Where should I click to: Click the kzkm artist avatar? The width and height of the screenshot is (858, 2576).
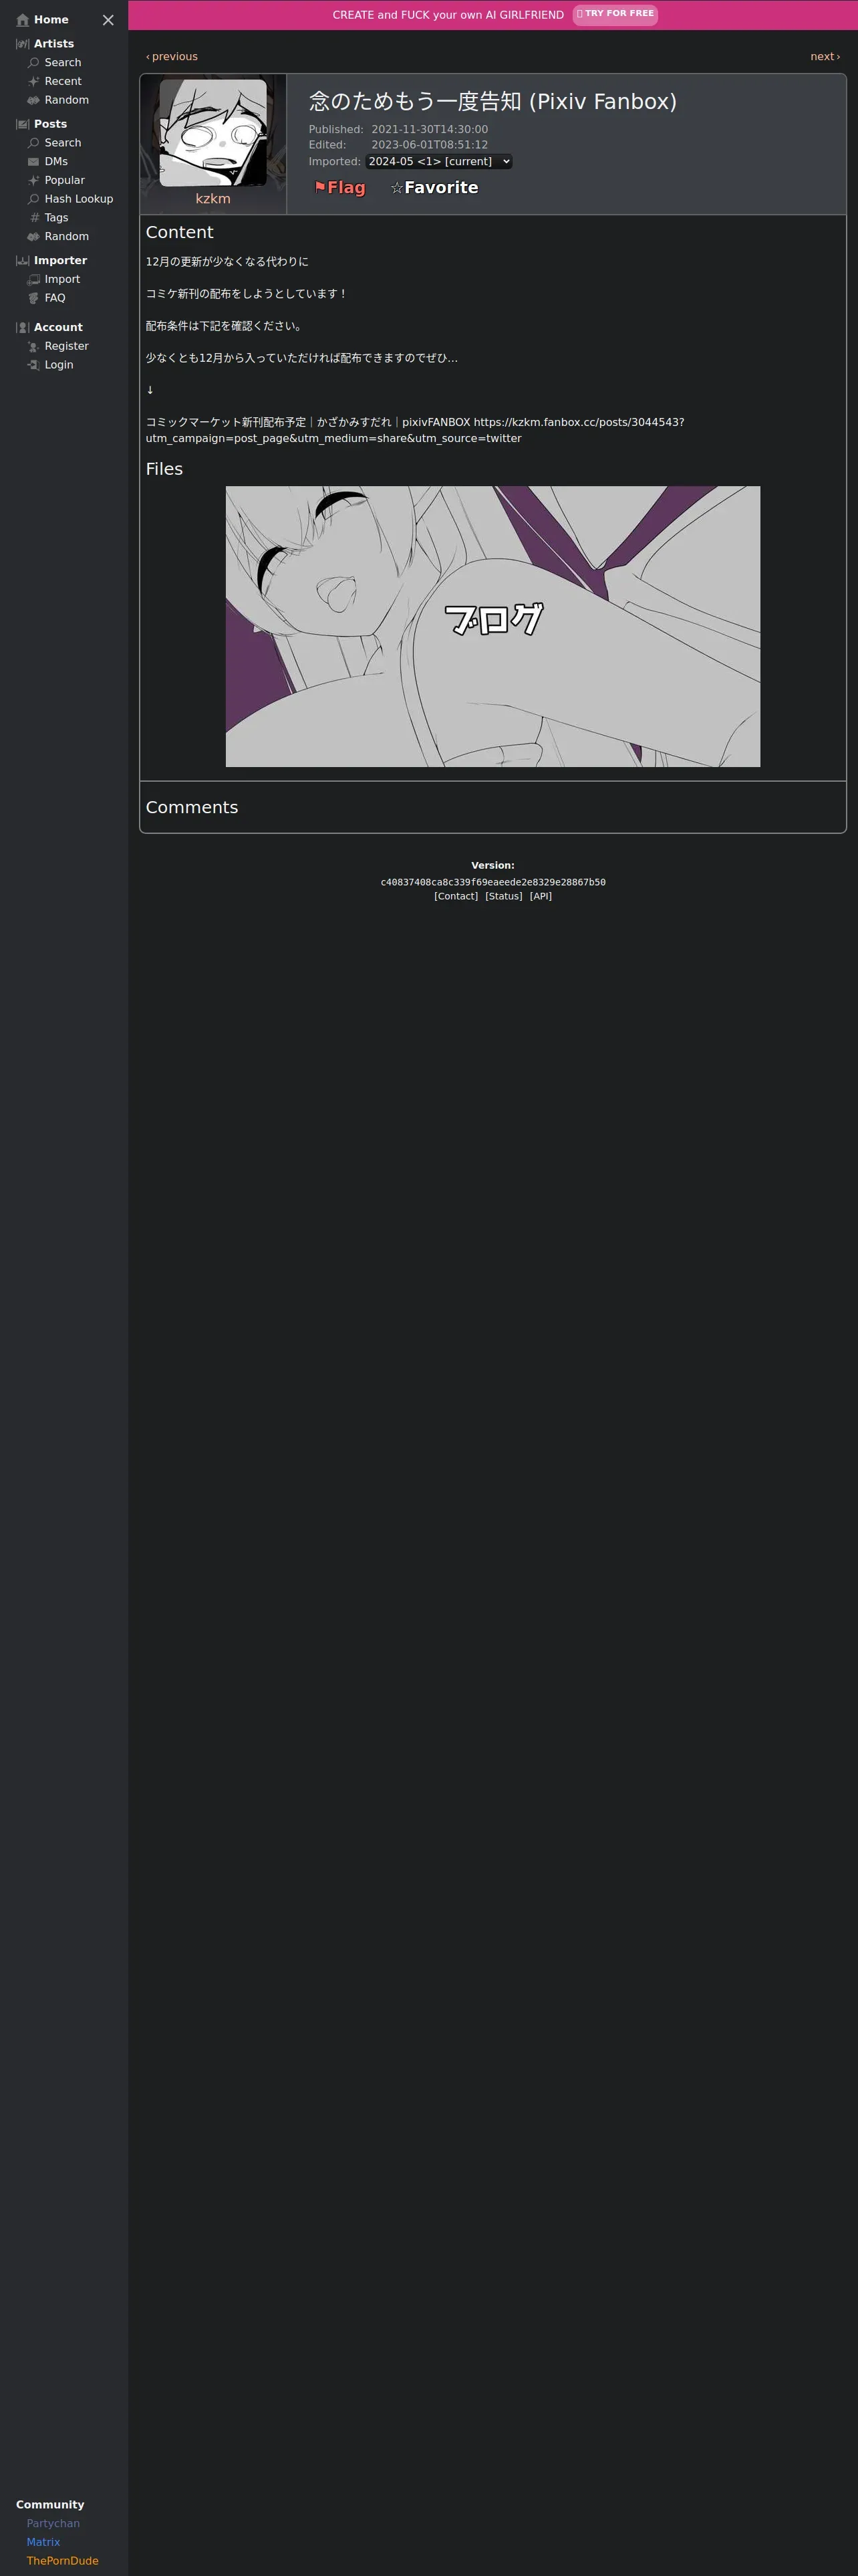(x=212, y=132)
